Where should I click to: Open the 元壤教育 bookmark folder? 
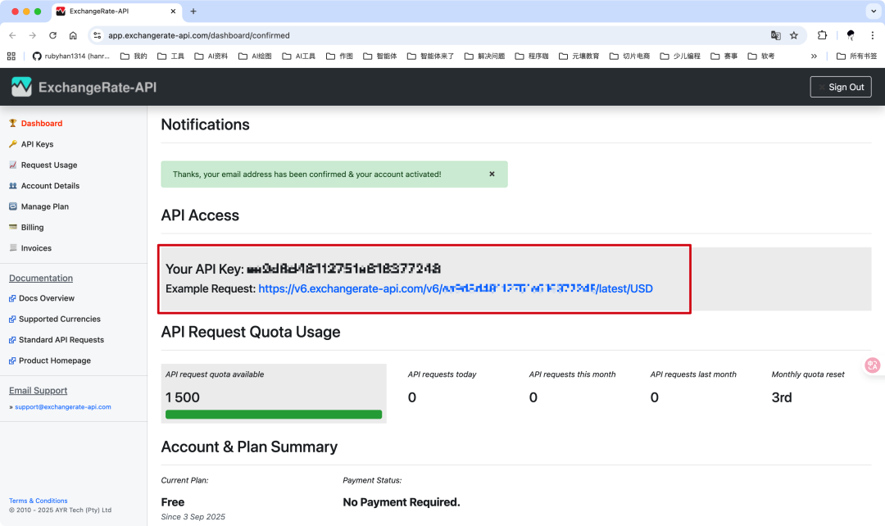tap(579, 56)
